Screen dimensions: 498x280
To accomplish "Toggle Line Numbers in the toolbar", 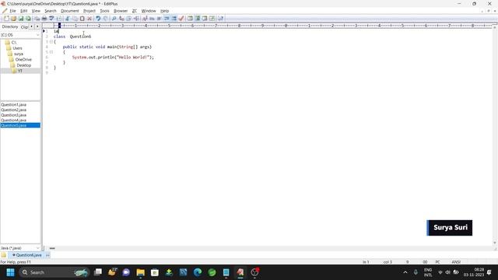I will point(174,19).
